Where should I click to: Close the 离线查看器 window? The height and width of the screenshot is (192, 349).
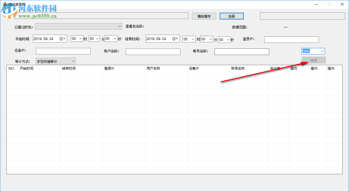coord(342,4)
